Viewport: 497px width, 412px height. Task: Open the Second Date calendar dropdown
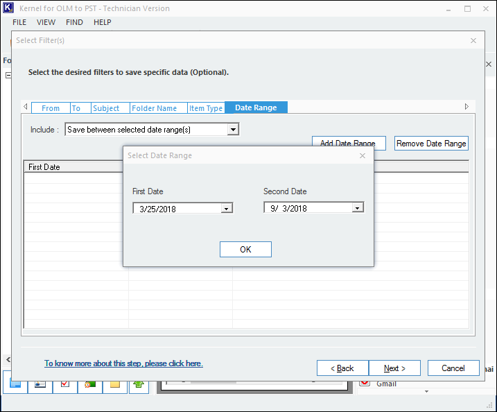358,208
